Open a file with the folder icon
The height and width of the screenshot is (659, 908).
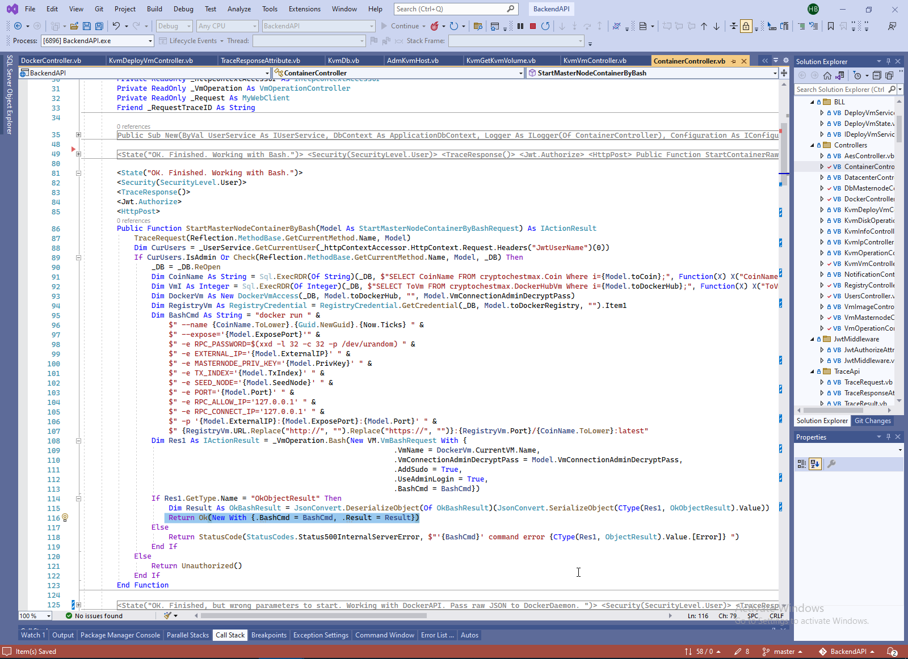point(74,26)
